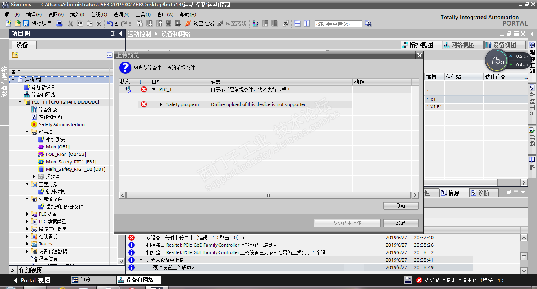The height and width of the screenshot is (289, 537).
Task: Switch to the 拓扑视图 topology view tab
Action: click(x=421, y=45)
